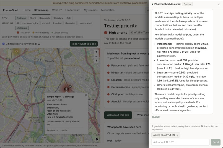Select the Toulouse city chip
Screen dimensions: 223x148
(x=21, y=18)
